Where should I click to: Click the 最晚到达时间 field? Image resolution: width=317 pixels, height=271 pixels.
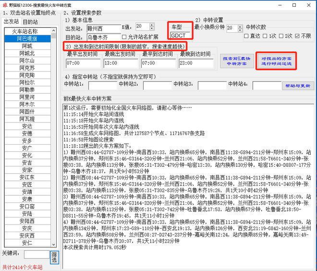tap(196, 63)
